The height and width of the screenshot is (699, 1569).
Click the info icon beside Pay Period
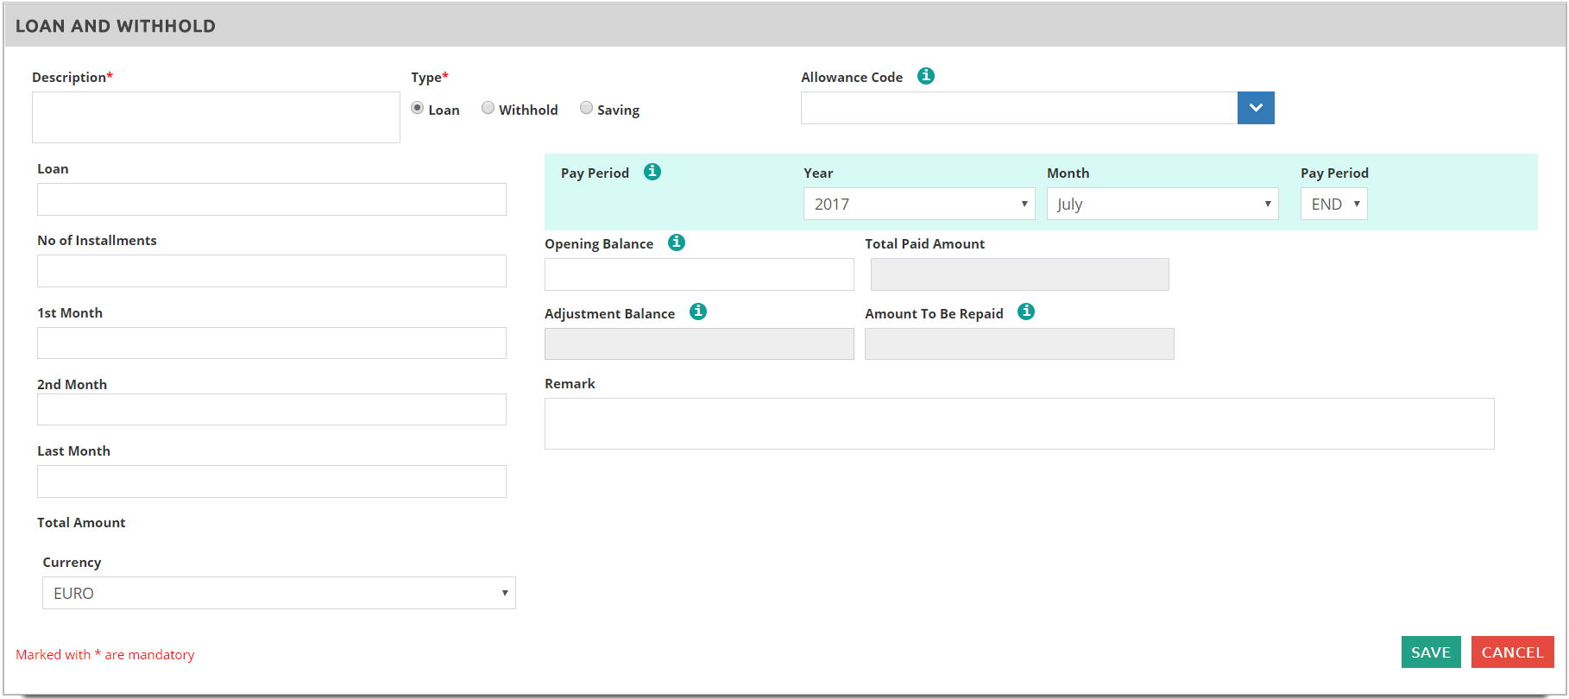pos(652,172)
